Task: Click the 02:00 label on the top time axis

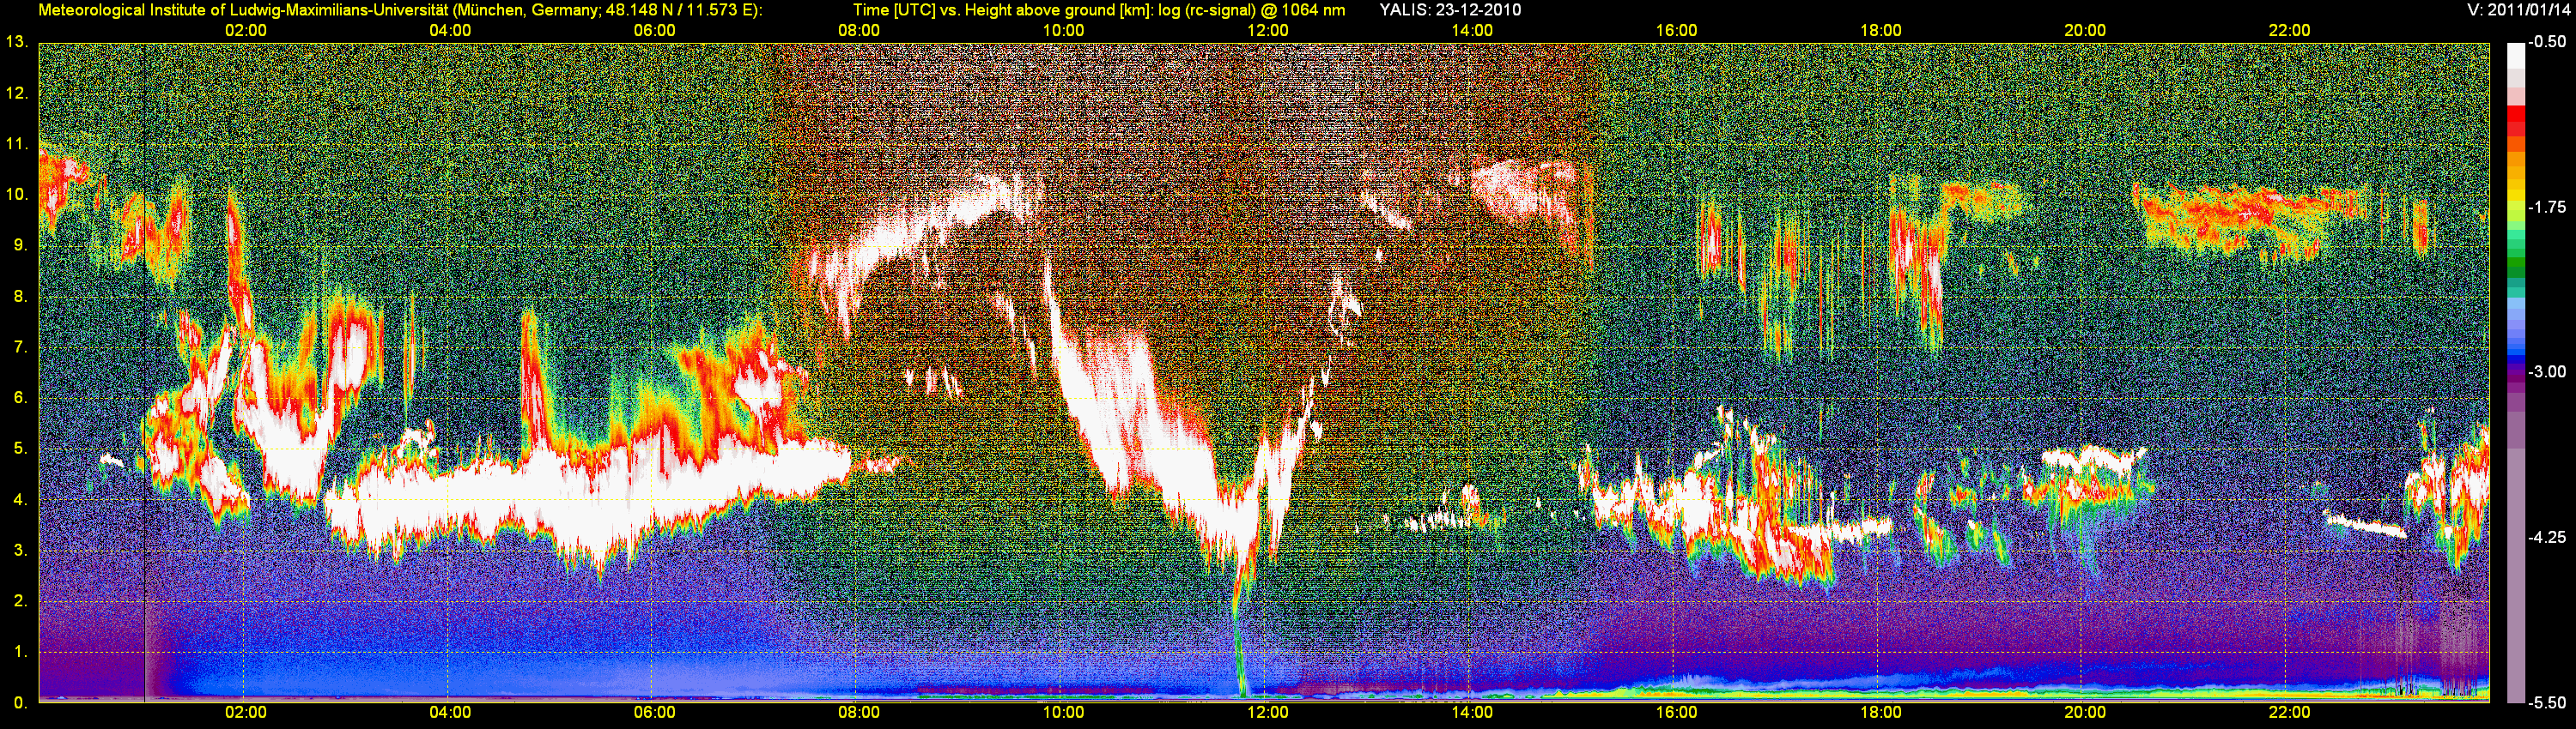Action: point(246,30)
